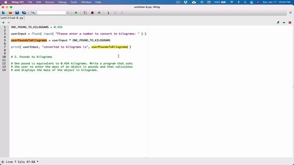The image size is (294, 165).
Task: Click the comment starting "# One pound is equivalent"
Action: tap(72, 63)
